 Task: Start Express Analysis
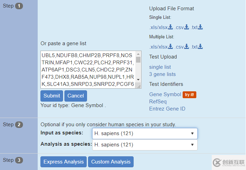coord(63,162)
